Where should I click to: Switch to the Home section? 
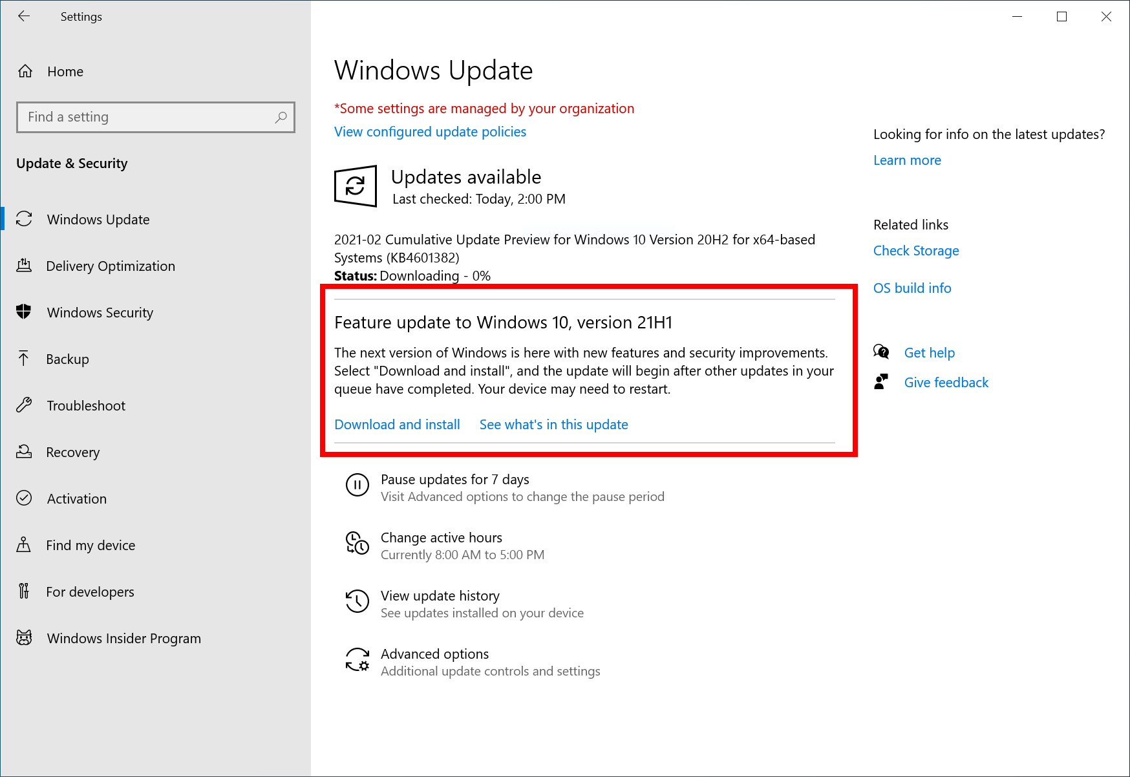pos(65,71)
